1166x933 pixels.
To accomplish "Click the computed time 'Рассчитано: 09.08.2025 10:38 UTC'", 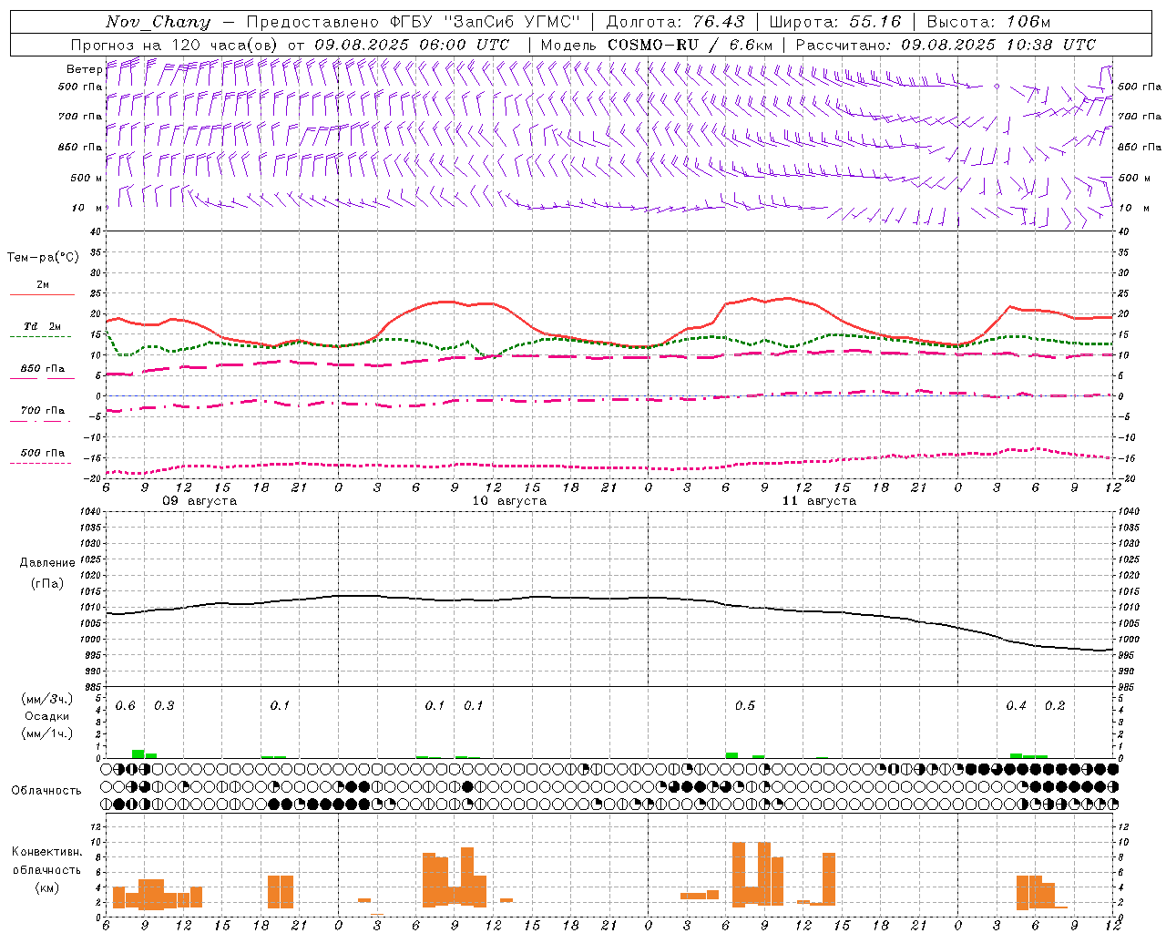I will [x=946, y=45].
